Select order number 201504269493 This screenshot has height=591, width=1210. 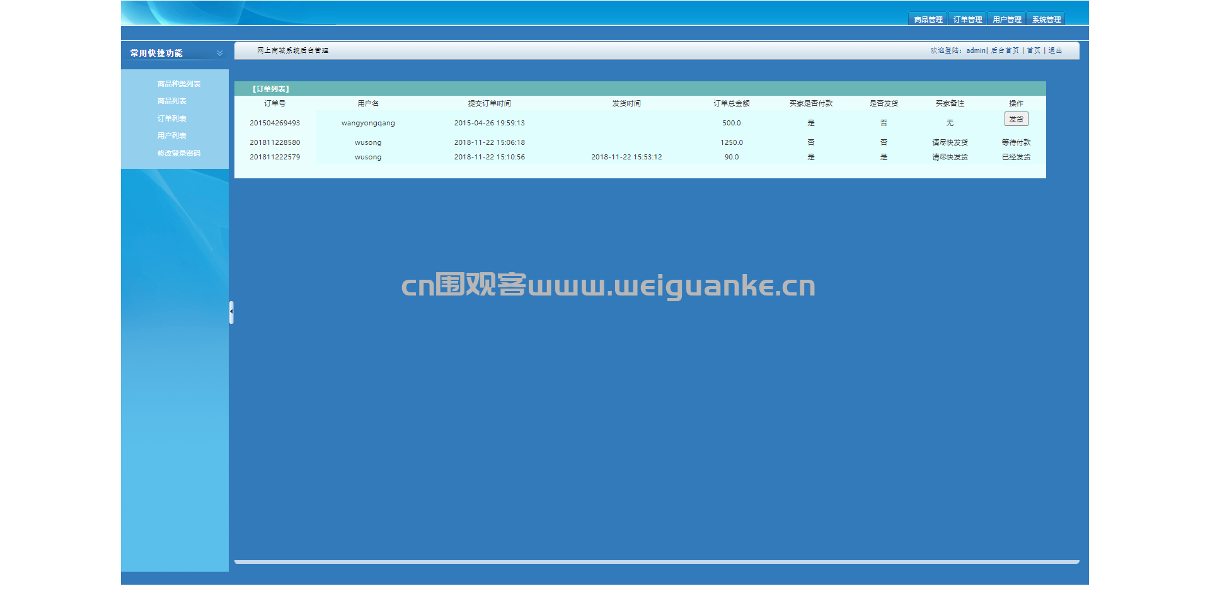point(275,123)
